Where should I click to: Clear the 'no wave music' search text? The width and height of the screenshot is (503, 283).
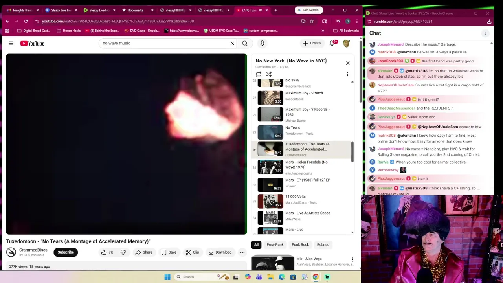pyautogui.click(x=232, y=43)
